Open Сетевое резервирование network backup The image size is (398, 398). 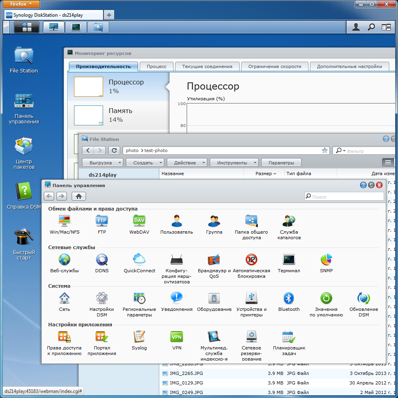point(251,345)
